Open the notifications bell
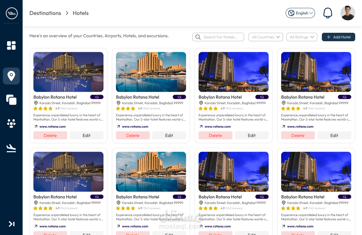This screenshot has width=362, height=235. 327,13
